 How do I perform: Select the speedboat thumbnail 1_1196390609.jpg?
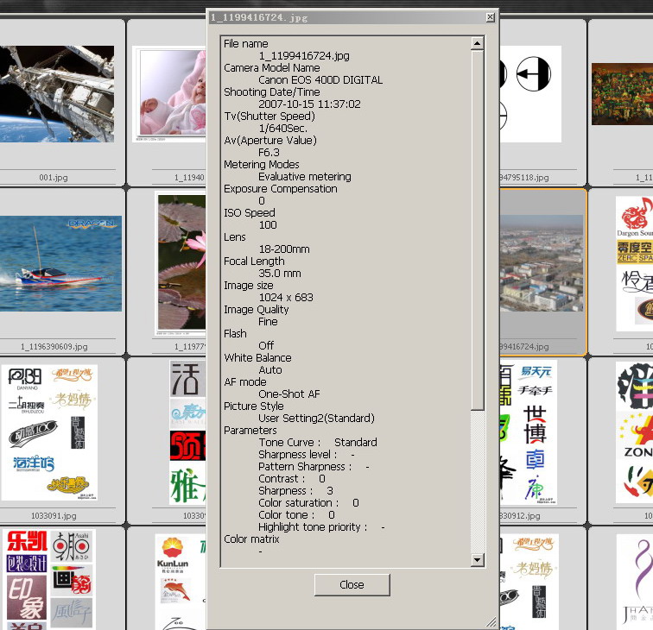(x=60, y=263)
